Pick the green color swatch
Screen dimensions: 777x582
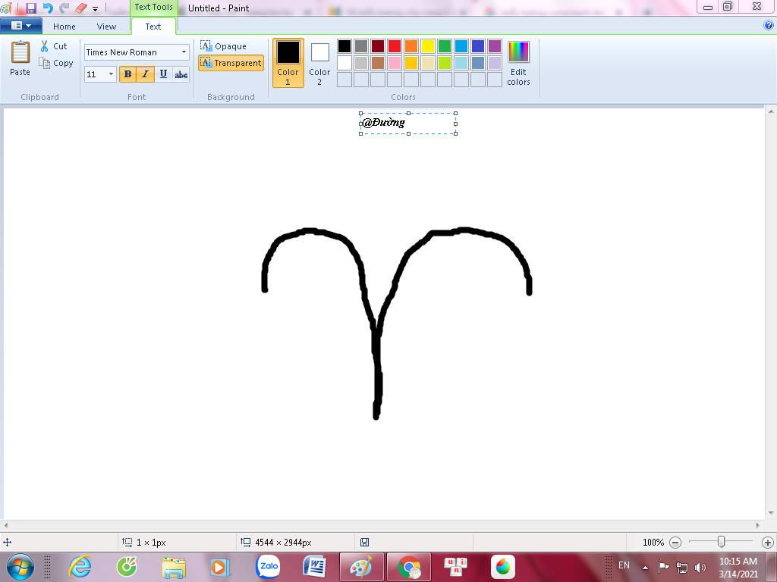pyautogui.click(x=445, y=46)
